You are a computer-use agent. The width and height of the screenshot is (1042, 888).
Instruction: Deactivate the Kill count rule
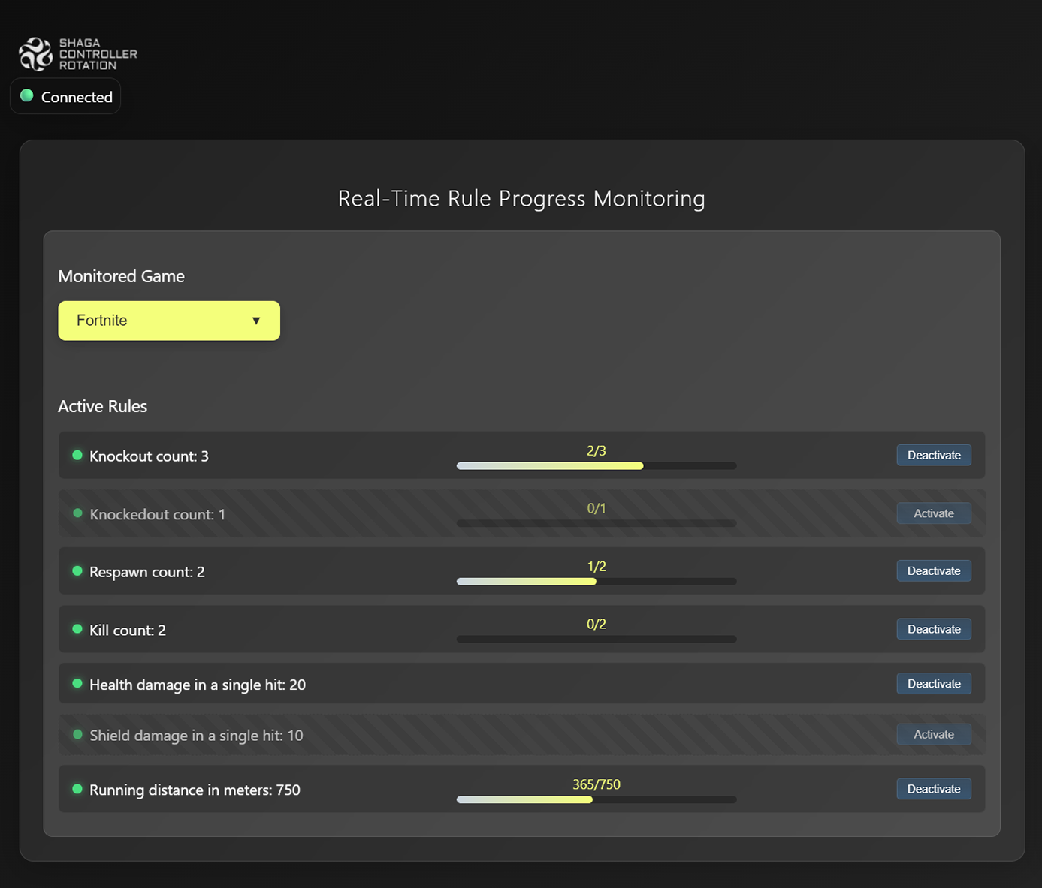pos(934,629)
